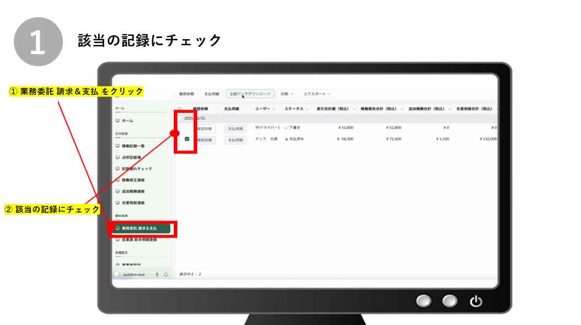This screenshot has height=325, width=581.
Task: Click the upload arrow icon beside techfirm-test
Action: (x=157, y=274)
